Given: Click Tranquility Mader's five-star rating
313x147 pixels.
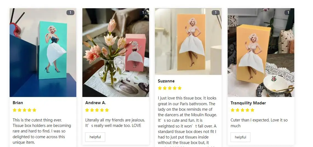Looking at the screenshot, I should coord(242,110).
